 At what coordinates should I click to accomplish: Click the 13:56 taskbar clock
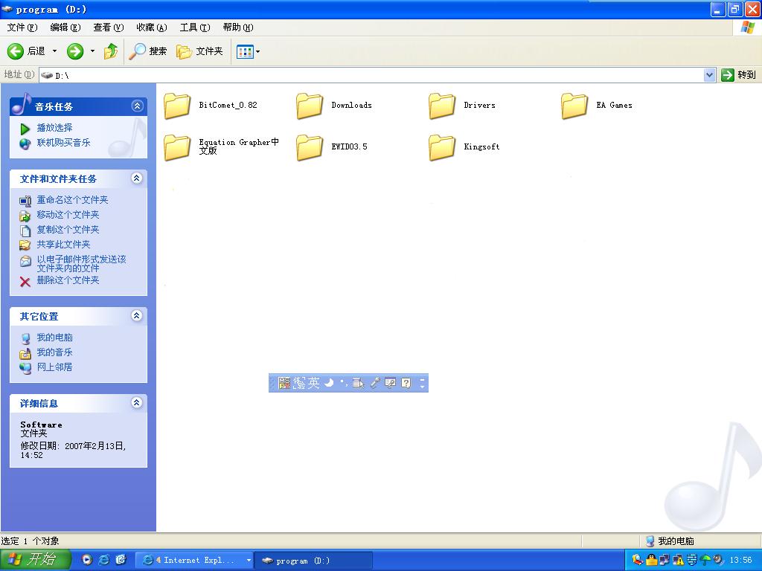click(x=740, y=560)
